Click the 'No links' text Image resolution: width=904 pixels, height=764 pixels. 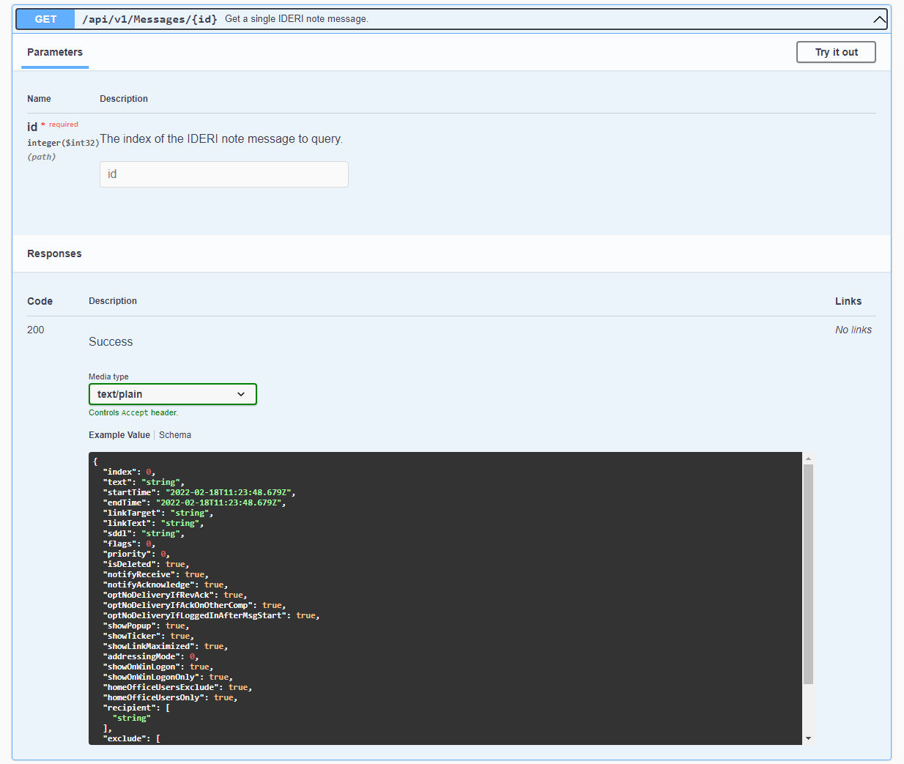click(853, 330)
